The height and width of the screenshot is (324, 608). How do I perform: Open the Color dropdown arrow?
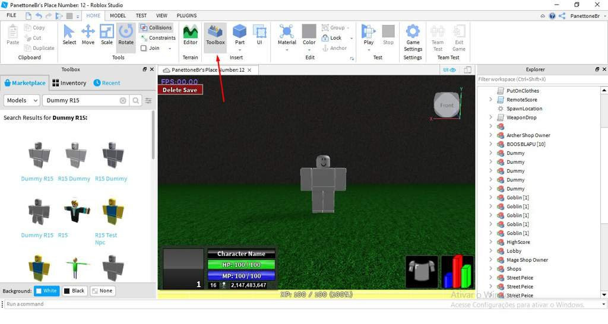[x=309, y=50]
